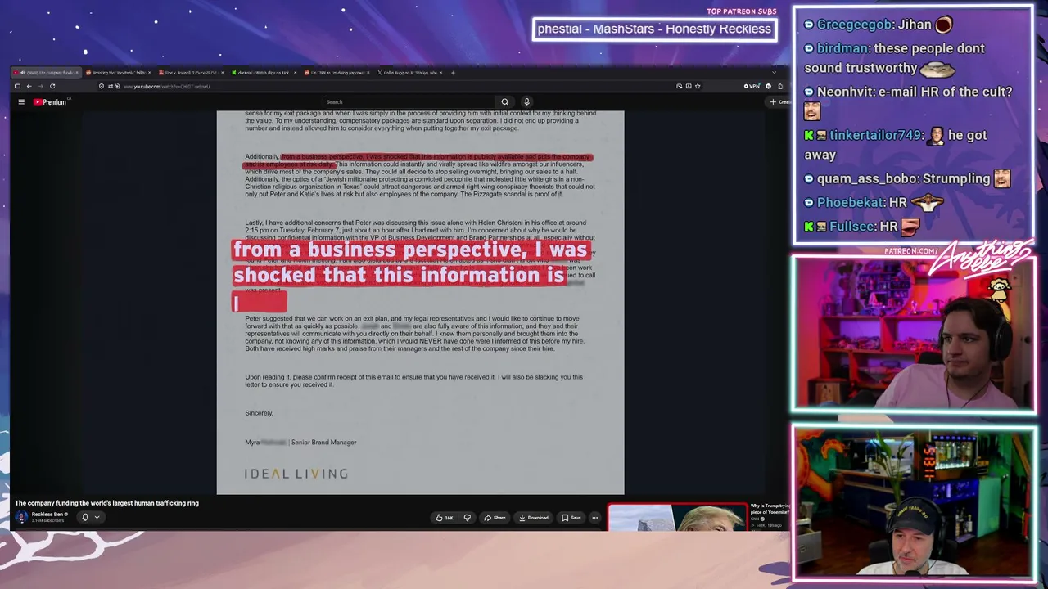Download the video
The width and height of the screenshot is (1048, 589).
point(533,518)
